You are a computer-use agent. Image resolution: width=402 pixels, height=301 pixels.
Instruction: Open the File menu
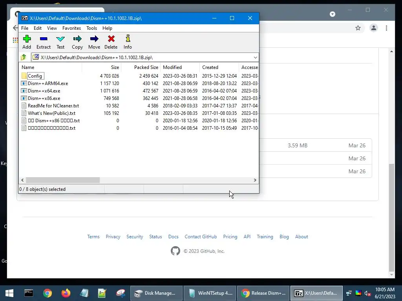tap(25, 28)
